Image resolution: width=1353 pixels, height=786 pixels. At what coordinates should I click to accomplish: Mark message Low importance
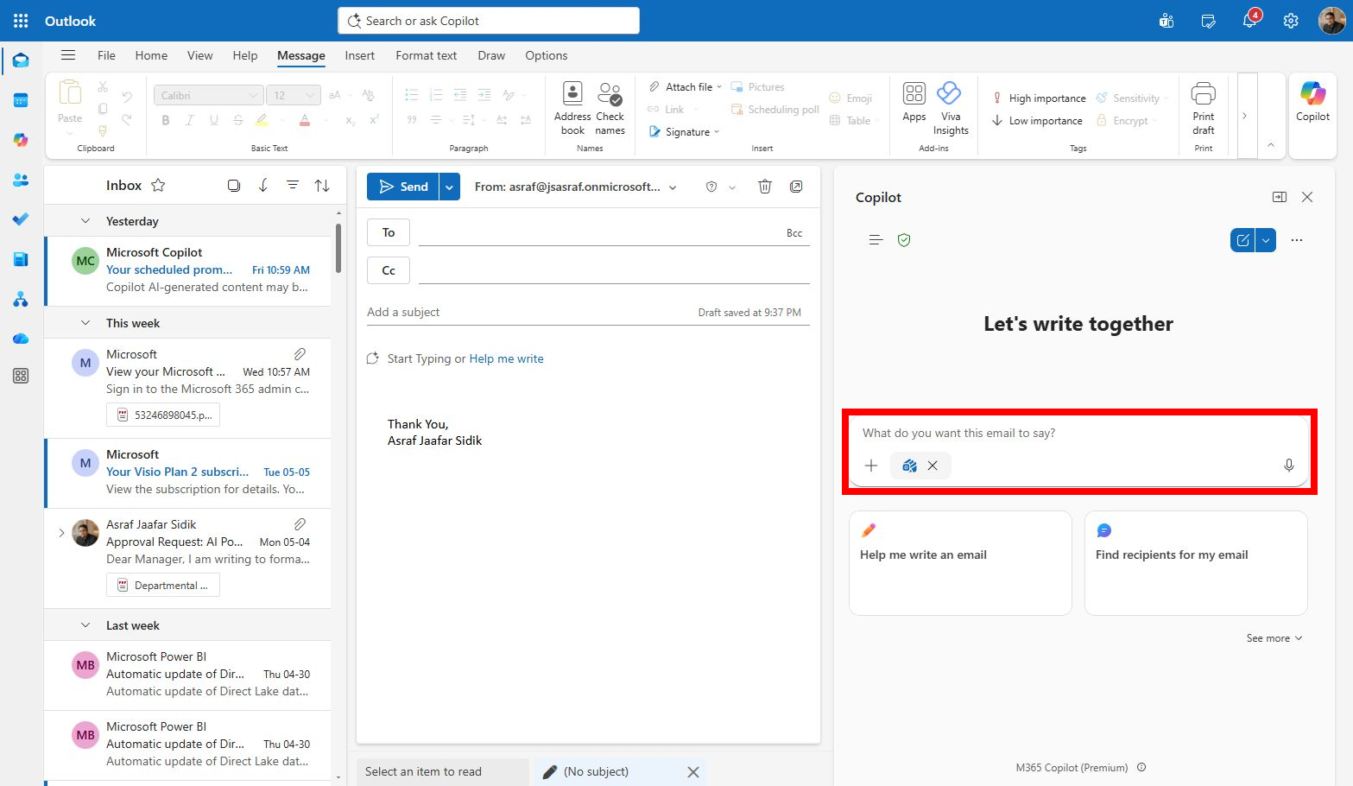click(1037, 121)
